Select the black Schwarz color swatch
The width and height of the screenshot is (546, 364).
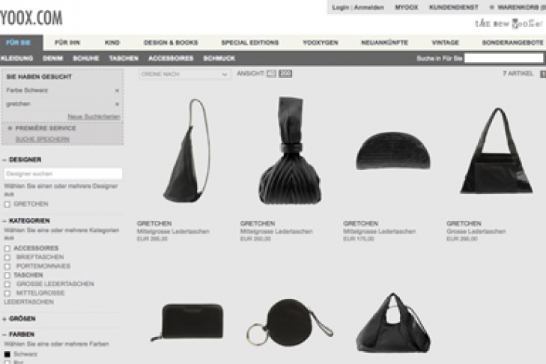pyautogui.click(x=7, y=354)
